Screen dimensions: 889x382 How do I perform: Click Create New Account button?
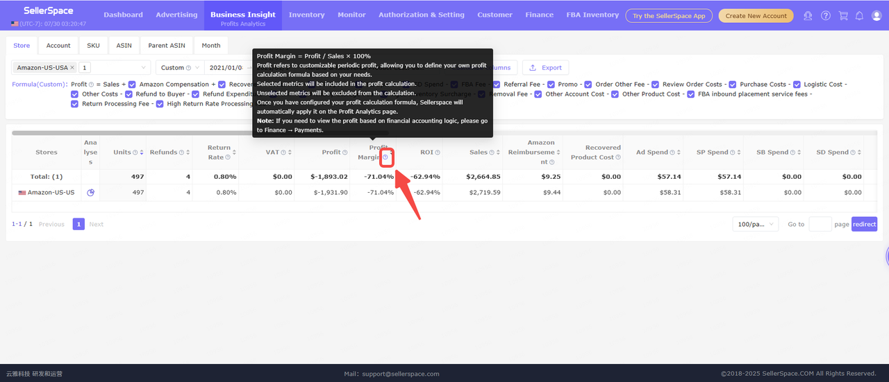click(756, 16)
